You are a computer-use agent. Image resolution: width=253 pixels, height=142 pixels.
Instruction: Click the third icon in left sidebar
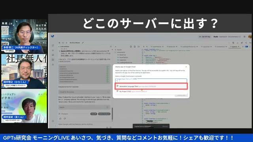(53, 55)
